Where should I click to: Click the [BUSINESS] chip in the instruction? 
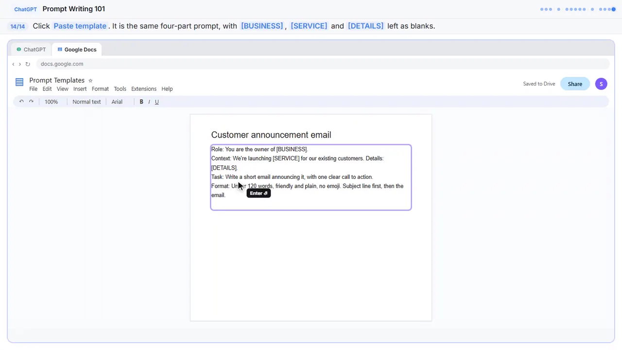tap(262, 26)
